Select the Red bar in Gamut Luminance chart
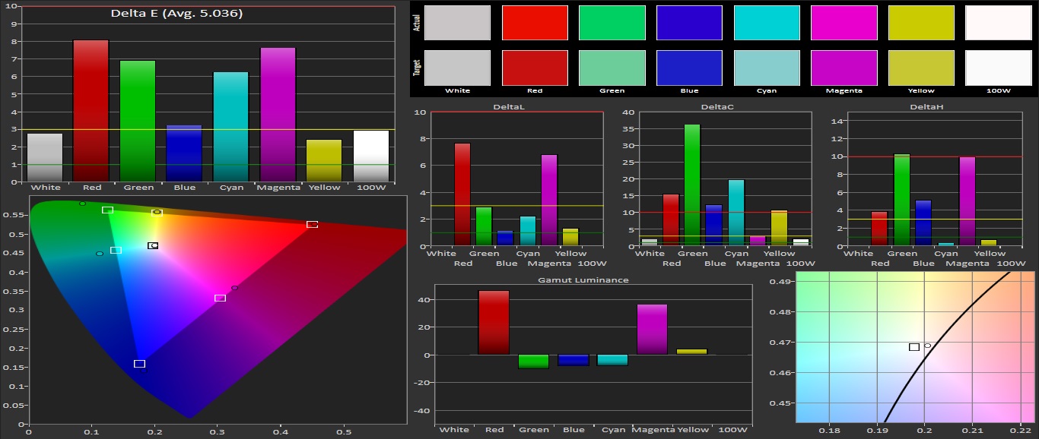 (494, 322)
